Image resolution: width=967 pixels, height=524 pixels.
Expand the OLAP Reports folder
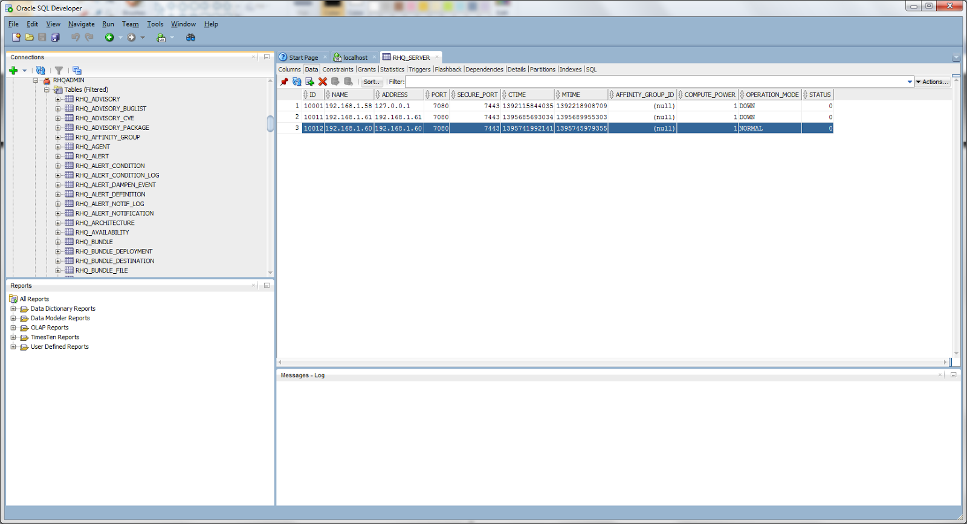[x=13, y=328]
